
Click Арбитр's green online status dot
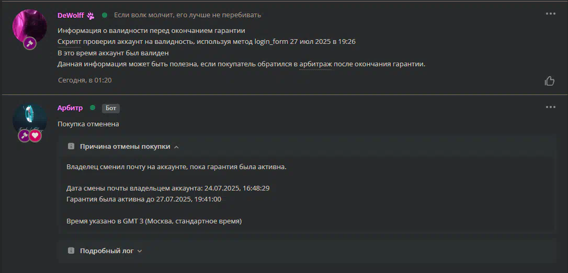point(93,108)
